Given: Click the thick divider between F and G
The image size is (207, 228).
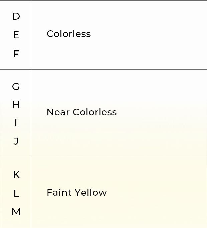Looking at the screenshot, I should pyautogui.click(x=103, y=70).
